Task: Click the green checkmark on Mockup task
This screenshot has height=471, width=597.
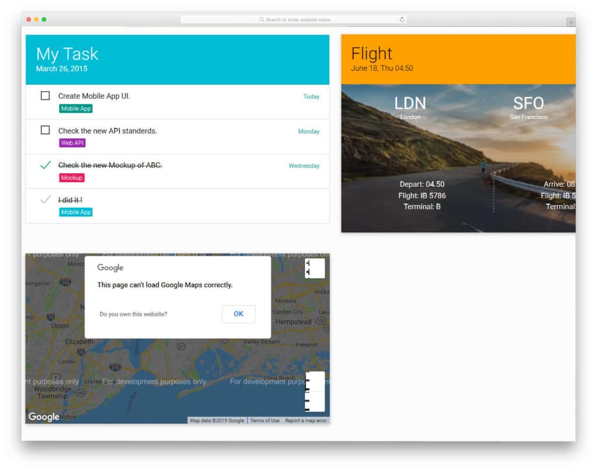Action: click(45, 165)
